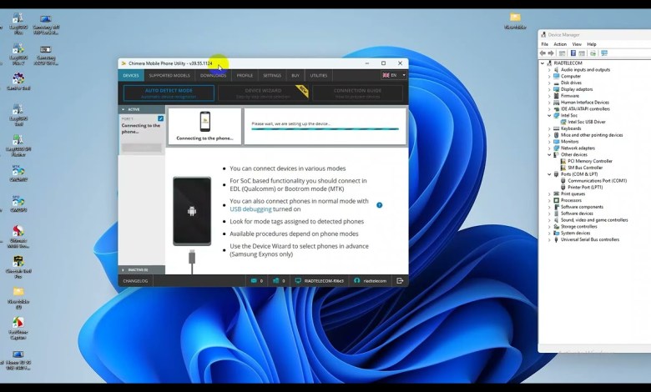
Task: Click the Chimera logo in the title bar
Action: point(124,63)
